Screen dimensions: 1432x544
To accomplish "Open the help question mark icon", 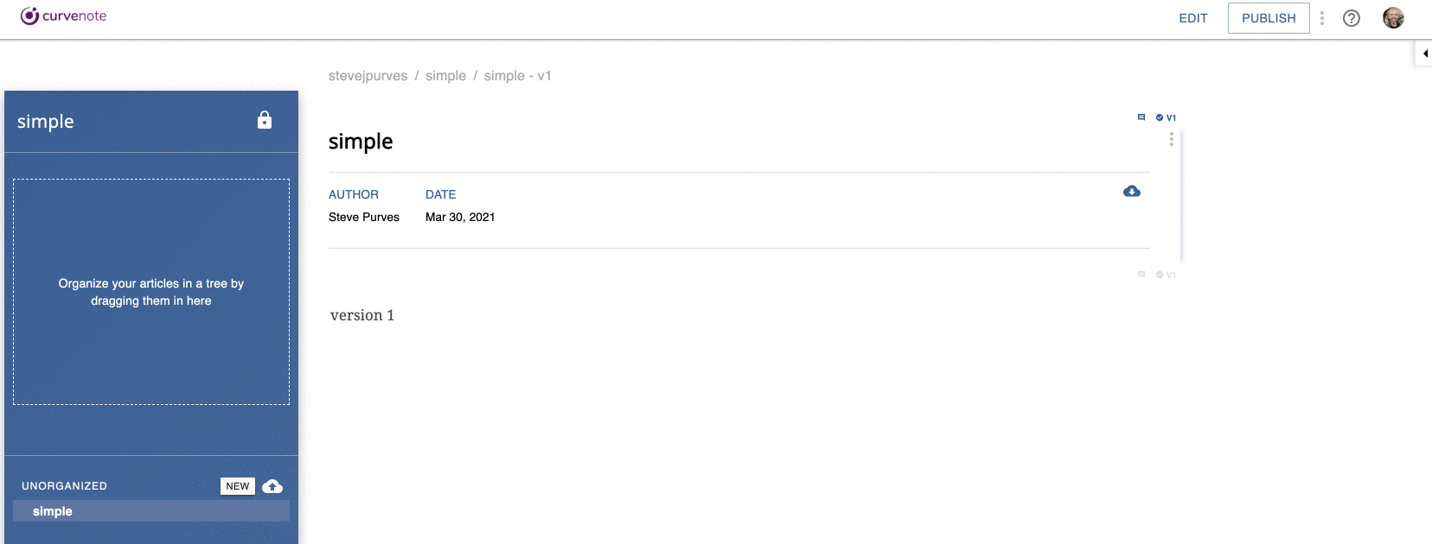I will tap(1352, 18).
